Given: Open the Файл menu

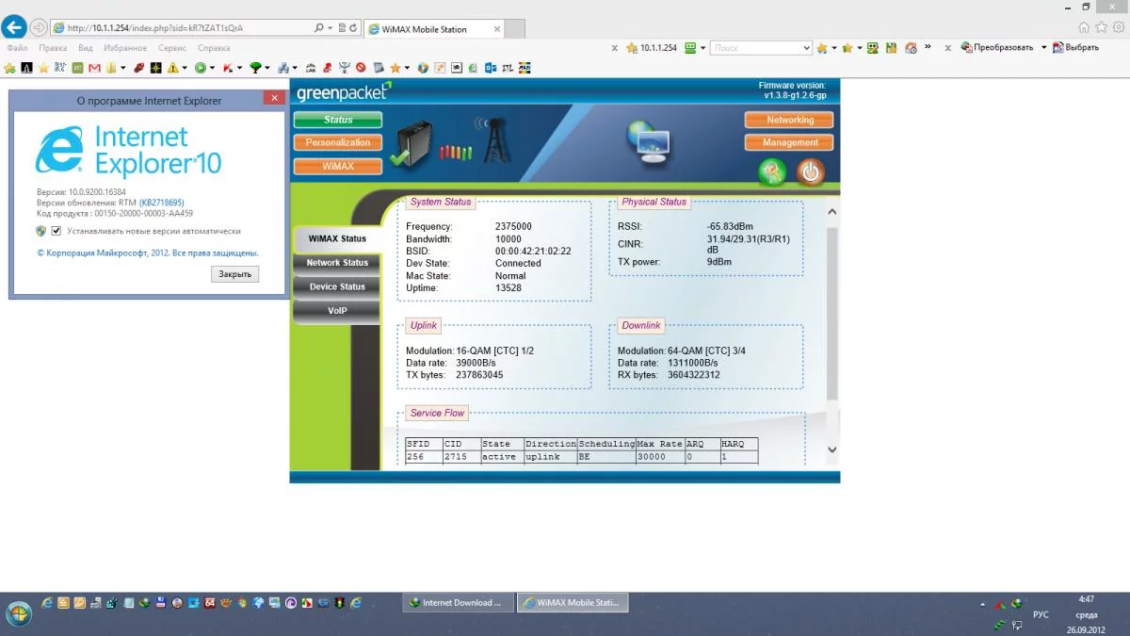Looking at the screenshot, I should click(x=17, y=47).
